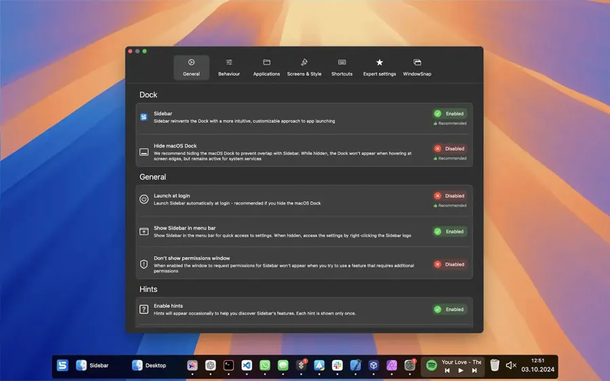Open Visual Studio Code in the dock
This screenshot has height=381, width=610.
(x=247, y=365)
